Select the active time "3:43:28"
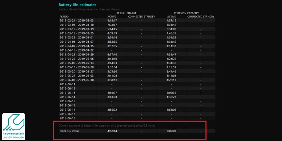The image size is (282, 141). tap(112, 97)
